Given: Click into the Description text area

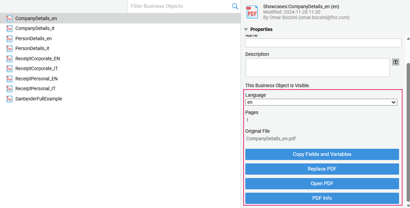Looking at the screenshot, I should [317, 67].
